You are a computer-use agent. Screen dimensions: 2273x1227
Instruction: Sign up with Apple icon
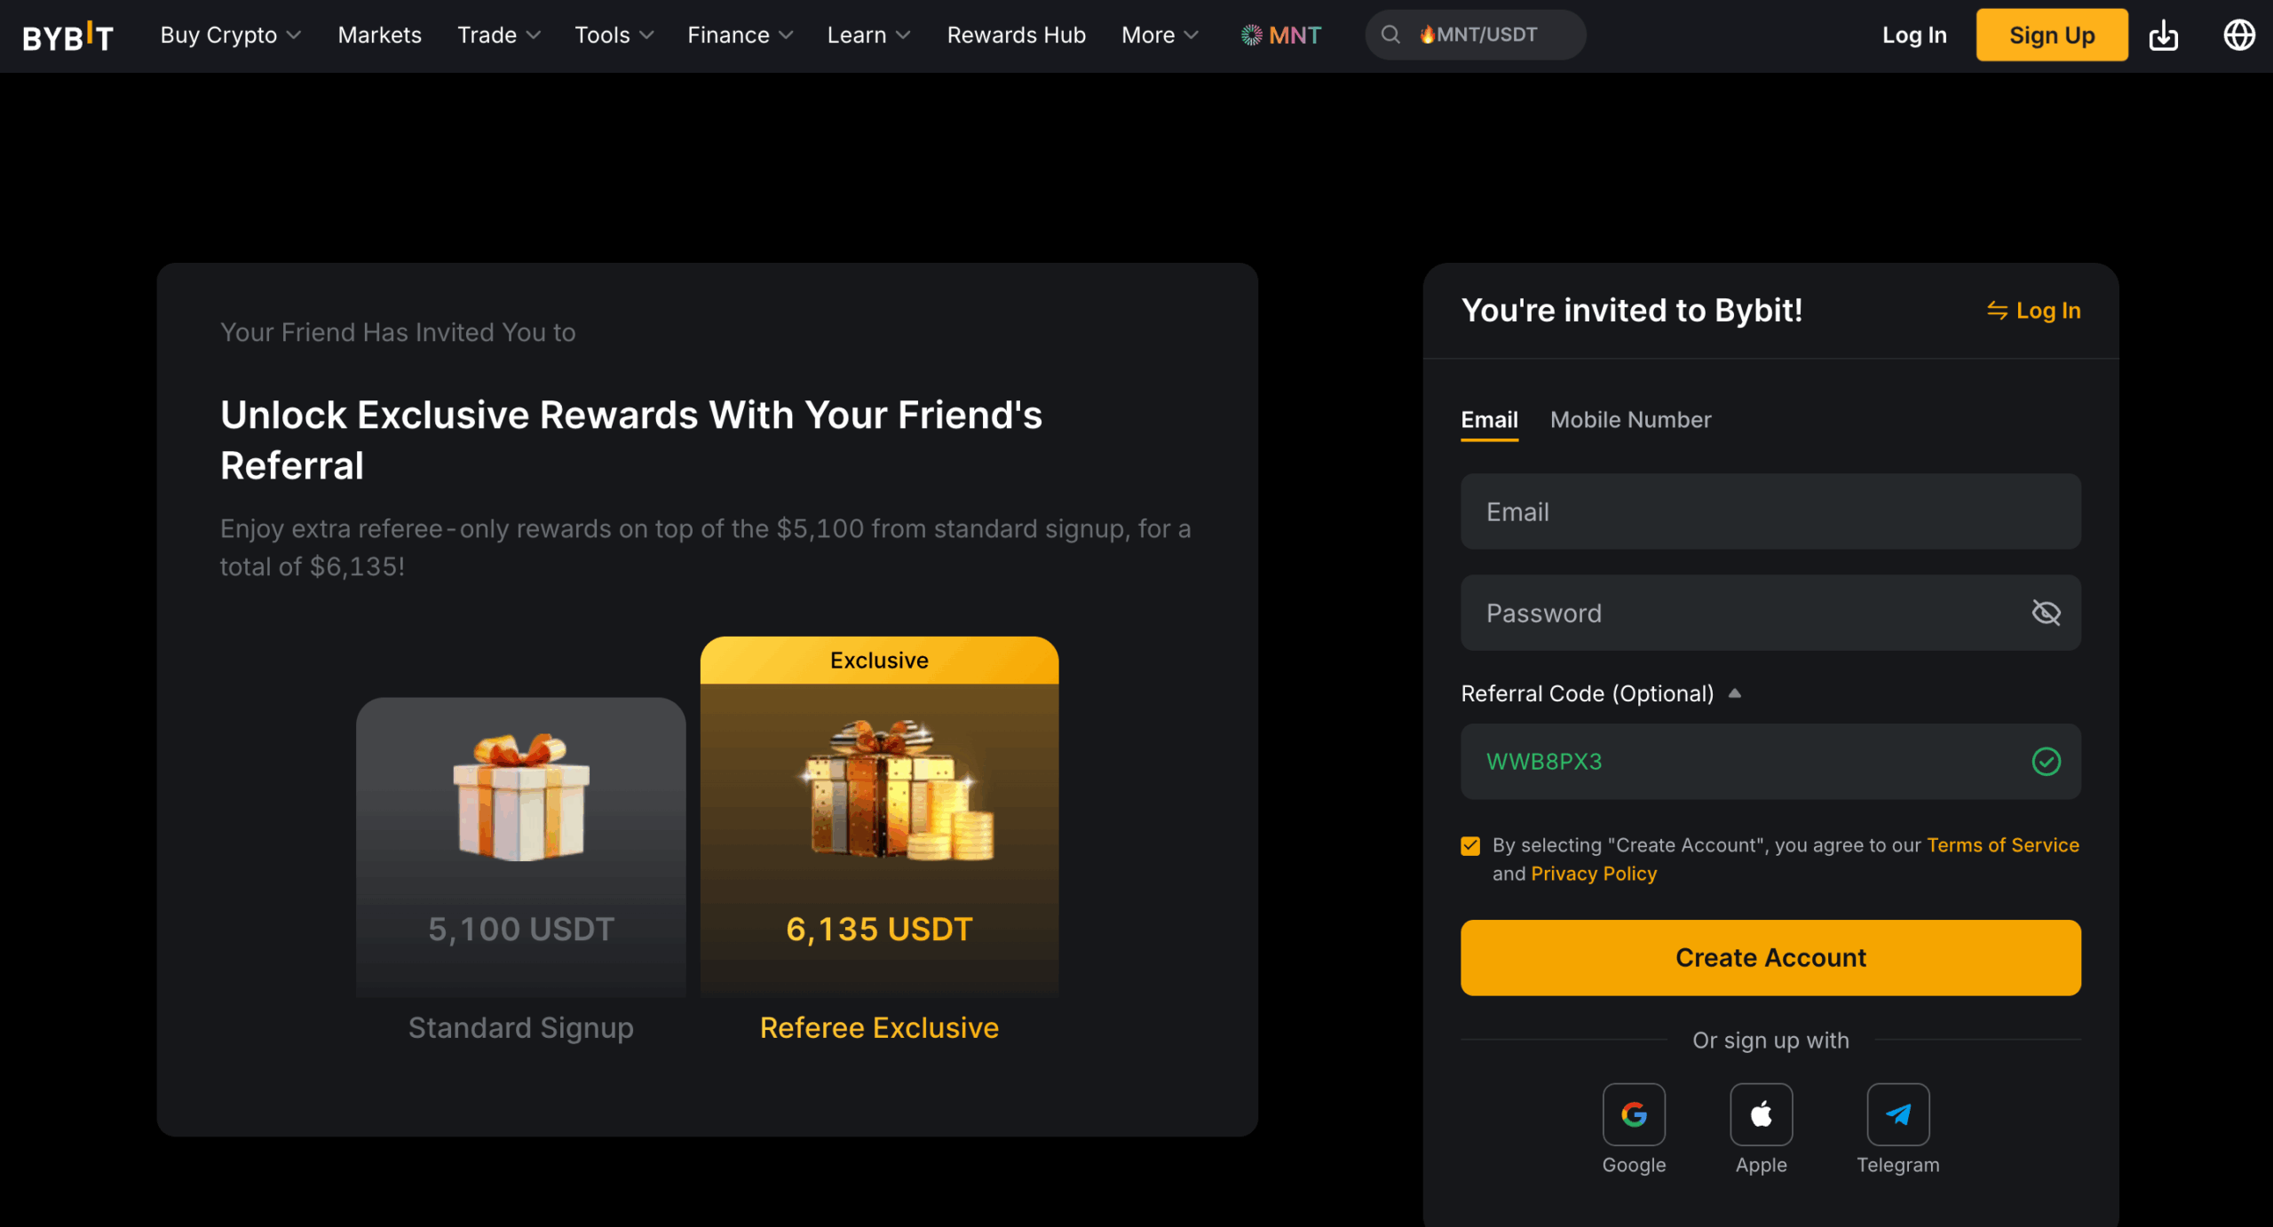pos(1762,1114)
